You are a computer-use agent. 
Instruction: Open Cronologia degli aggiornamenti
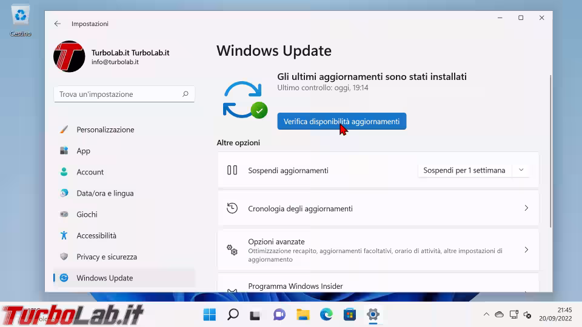tap(378, 208)
